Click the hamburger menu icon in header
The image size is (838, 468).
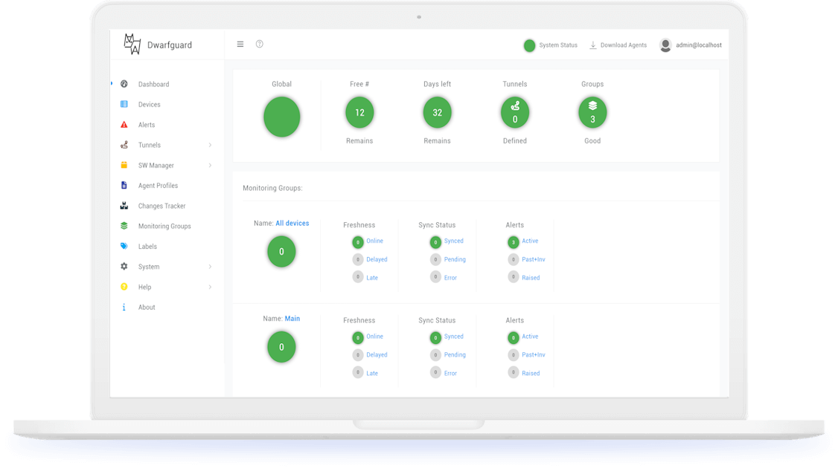pyautogui.click(x=240, y=45)
